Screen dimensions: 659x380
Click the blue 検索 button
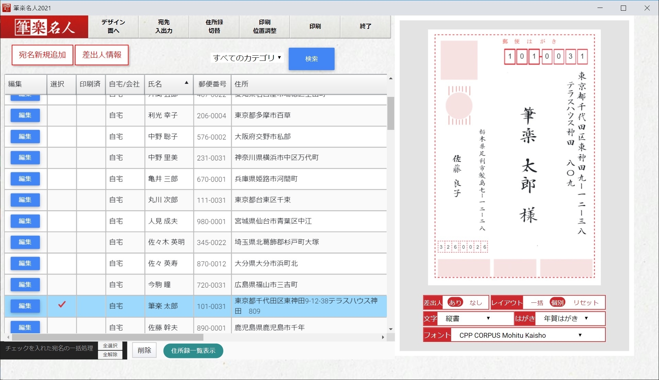(x=311, y=59)
